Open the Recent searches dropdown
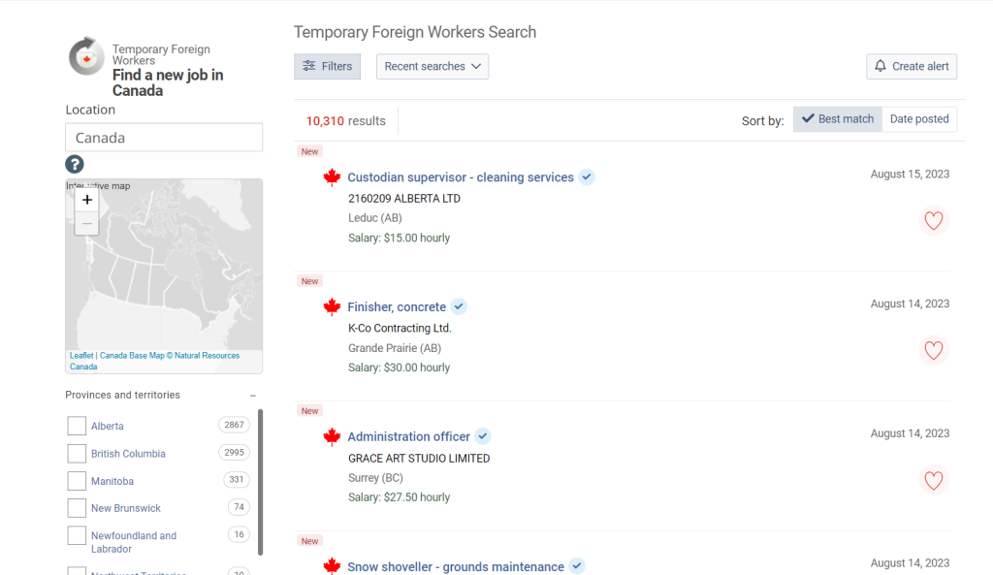The height and width of the screenshot is (575, 993). [432, 66]
